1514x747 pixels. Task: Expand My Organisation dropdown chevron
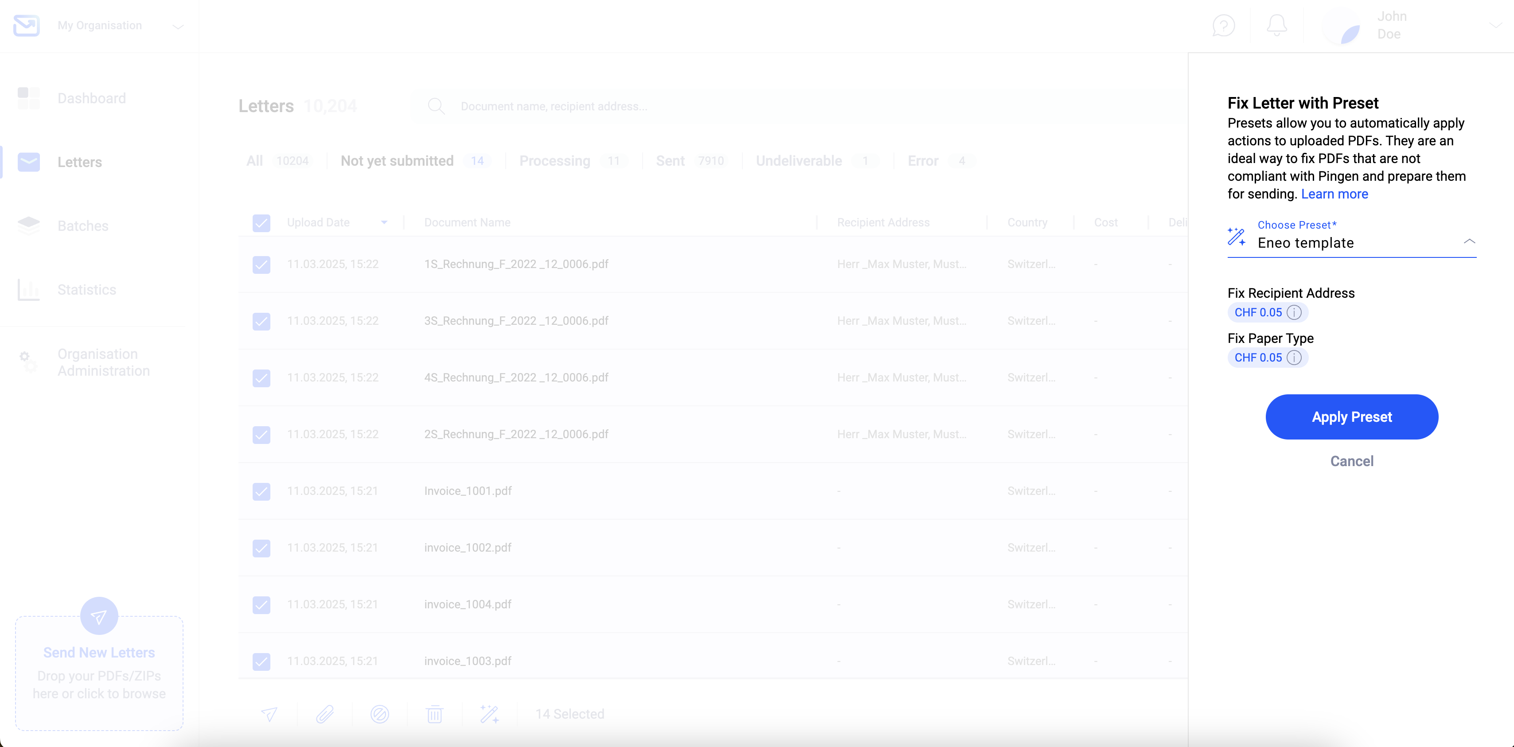(177, 27)
